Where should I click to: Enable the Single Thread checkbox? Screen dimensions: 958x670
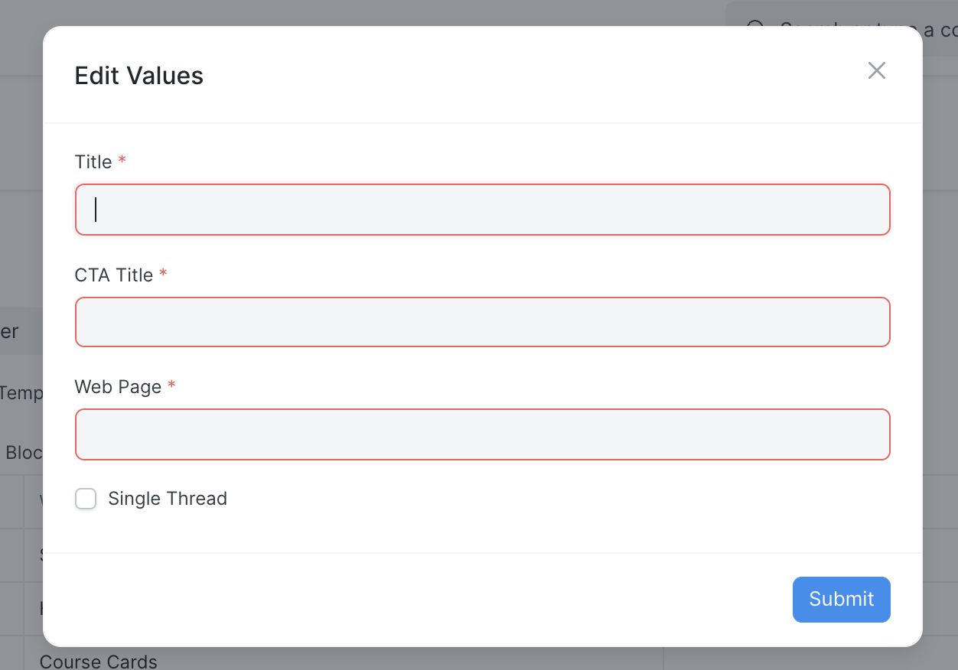coord(86,498)
